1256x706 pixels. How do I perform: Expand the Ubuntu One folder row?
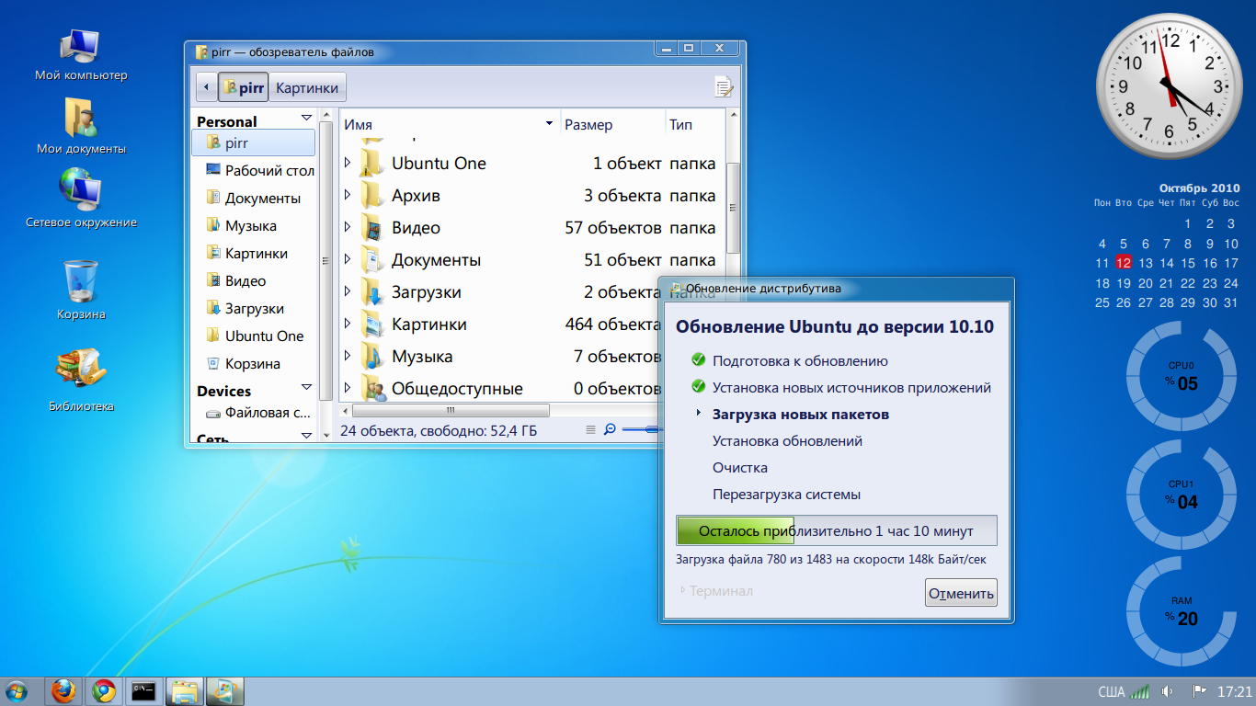[348, 163]
